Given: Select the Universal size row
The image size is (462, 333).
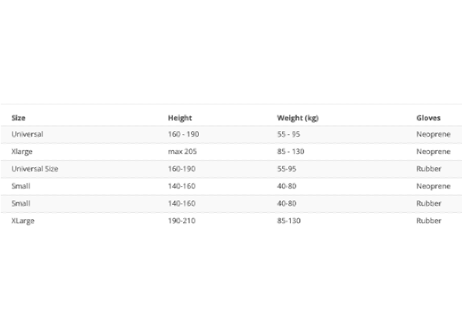Looking at the screenshot, I should (231, 134).
